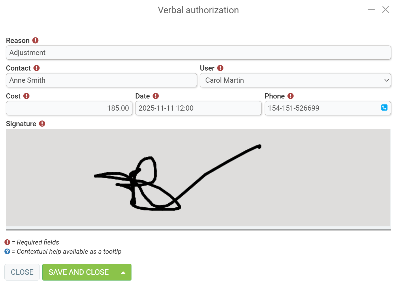Click required icon beside Contact label
The height and width of the screenshot is (286, 395).
36,68
